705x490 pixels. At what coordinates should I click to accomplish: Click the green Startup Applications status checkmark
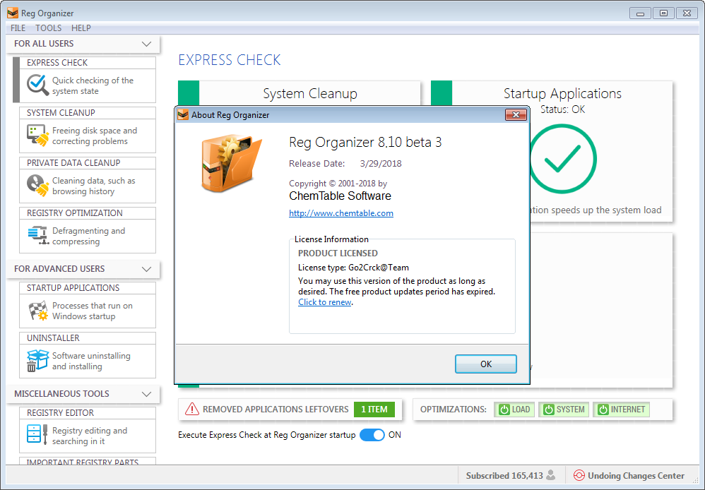pos(562,159)
